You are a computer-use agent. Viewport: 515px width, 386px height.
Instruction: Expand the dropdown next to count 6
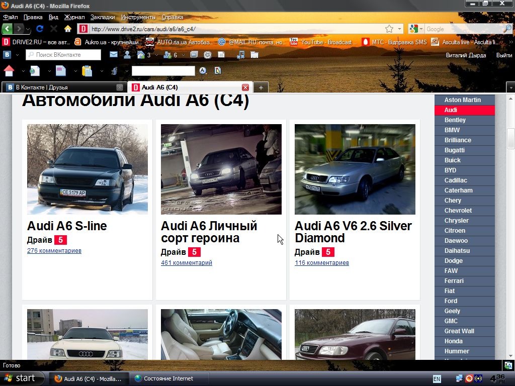click(183, 55)
